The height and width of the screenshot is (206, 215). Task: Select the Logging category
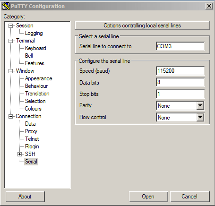point(34,33)
